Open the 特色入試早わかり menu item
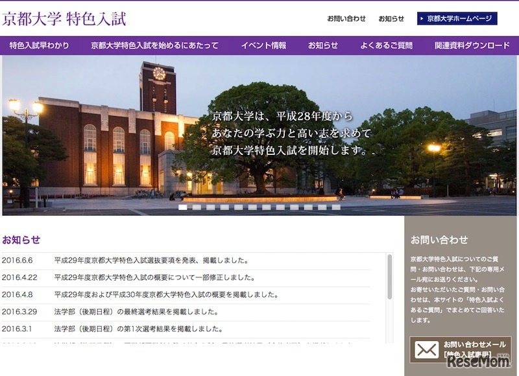Image resolution: width=519 pixels, height=376 pixels. click(x=39, y=45)
